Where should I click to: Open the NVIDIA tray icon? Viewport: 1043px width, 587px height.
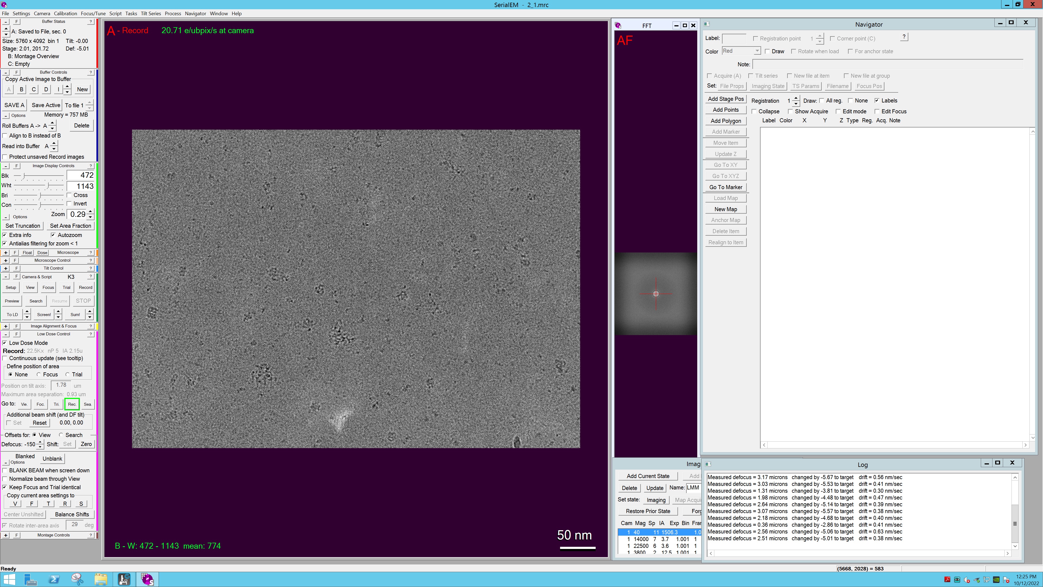996,580
